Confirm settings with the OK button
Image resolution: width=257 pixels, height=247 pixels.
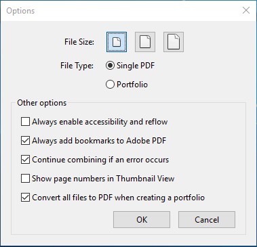142,219
